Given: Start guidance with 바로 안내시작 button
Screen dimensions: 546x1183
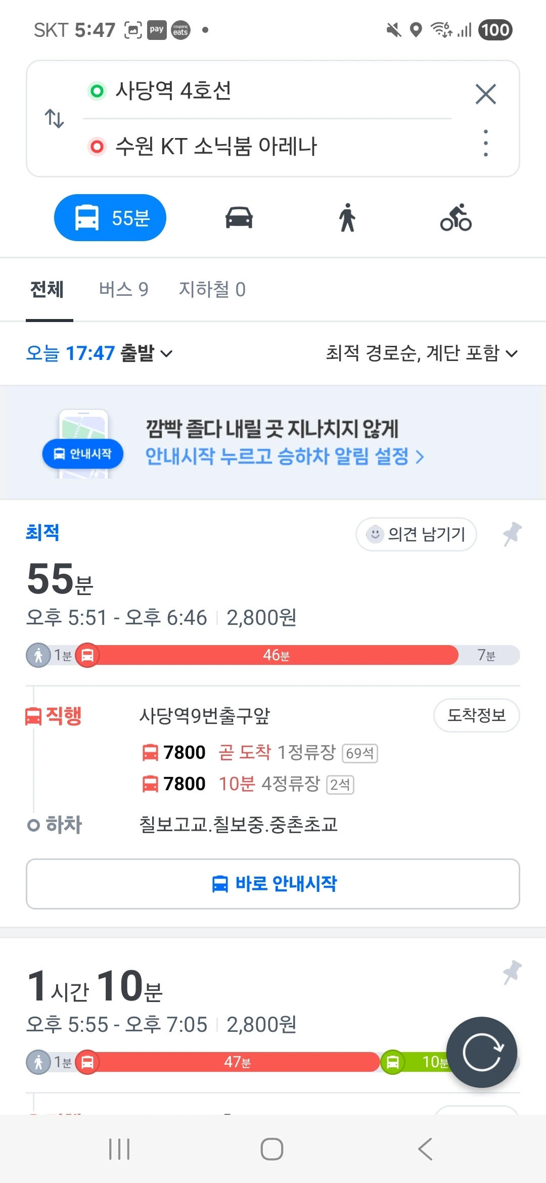Looking at the screenshot, I should 273,884.
